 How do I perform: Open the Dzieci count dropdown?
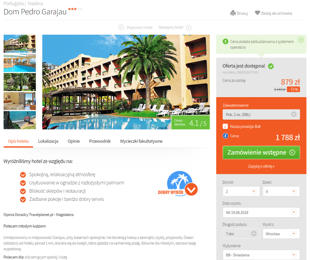click(x=281, y=191)
